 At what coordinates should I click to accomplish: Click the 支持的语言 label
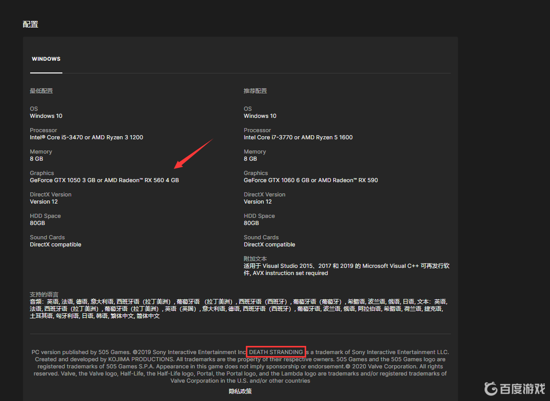44,294
